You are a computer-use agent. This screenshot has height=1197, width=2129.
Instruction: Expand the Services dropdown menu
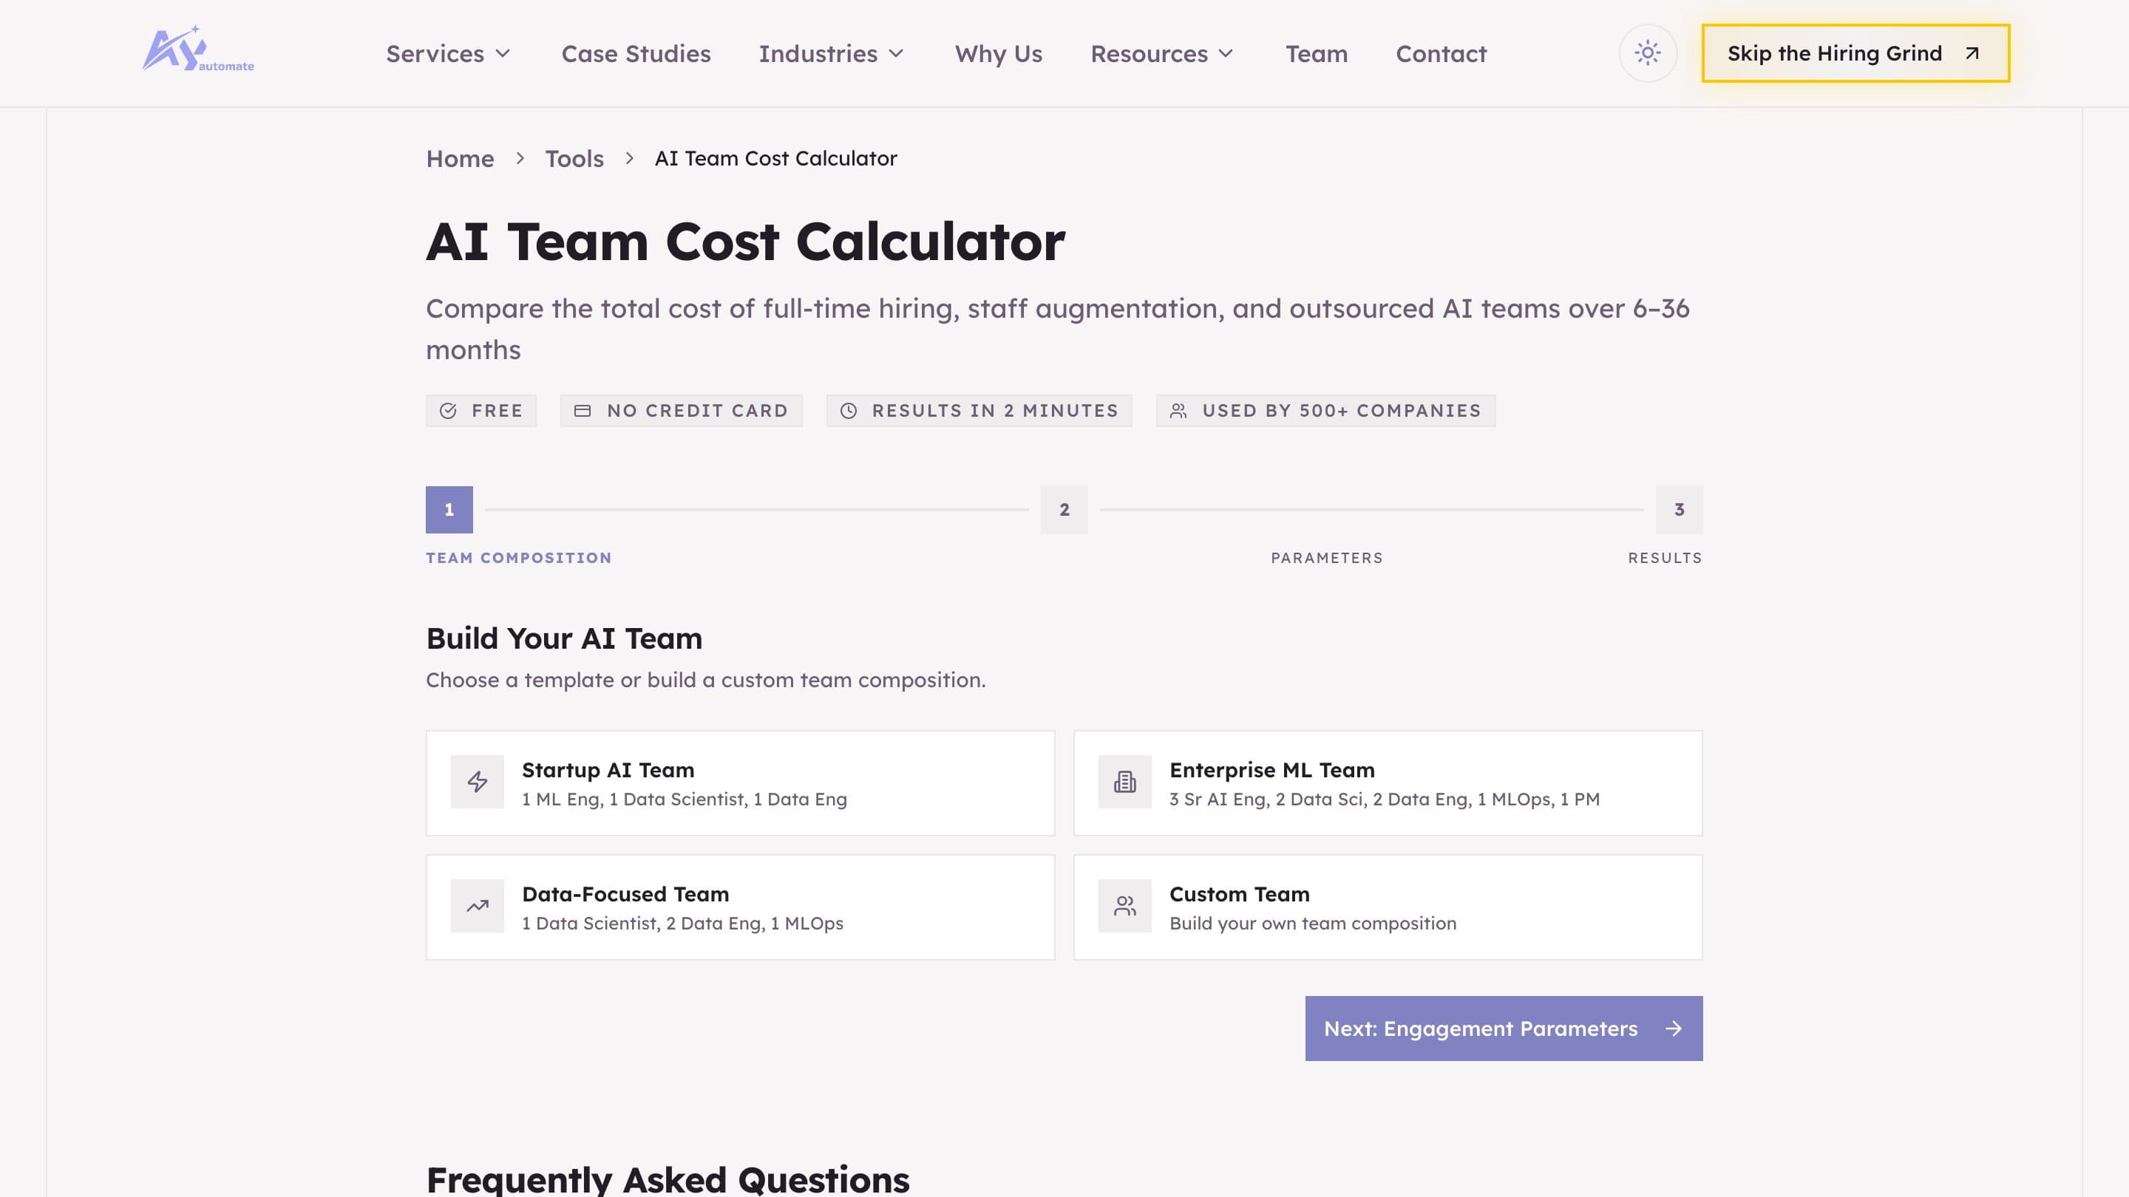click(x=448, y=54)
